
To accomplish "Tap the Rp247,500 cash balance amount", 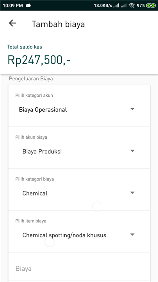I will point(39,60).
